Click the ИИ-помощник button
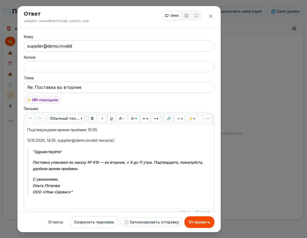The height and width of the screenshot is (238, 307). coord(42,100)
